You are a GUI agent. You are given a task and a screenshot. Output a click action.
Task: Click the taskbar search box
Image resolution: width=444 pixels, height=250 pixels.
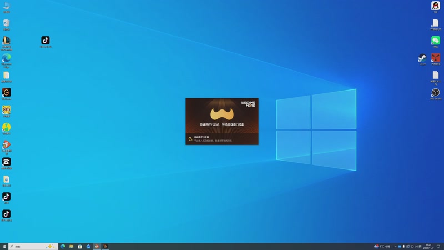(33, 246)
